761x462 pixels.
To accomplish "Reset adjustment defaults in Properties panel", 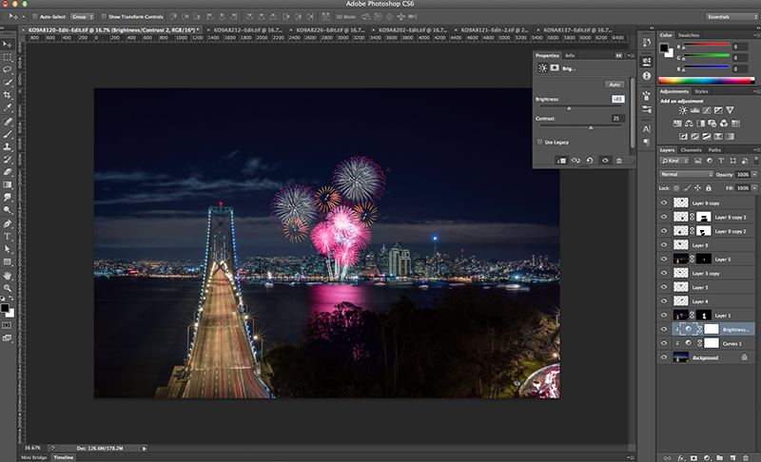I will 589,161.
